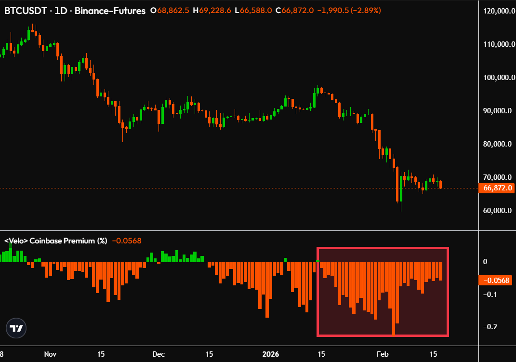Click the BTCUSDT symbol title
Screen dimensions: 516x362
[x=26, y=11]
